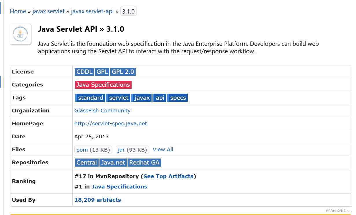Click the CDDL license badge

coord(84,72)
